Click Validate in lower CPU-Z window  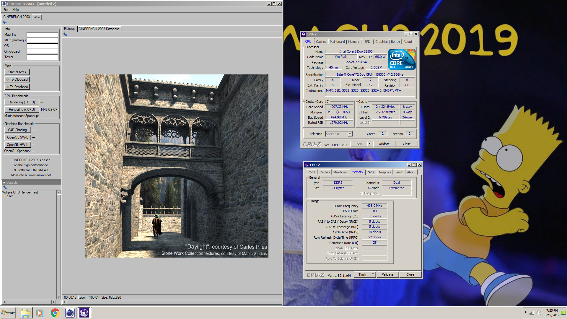[x=387, y=275]
